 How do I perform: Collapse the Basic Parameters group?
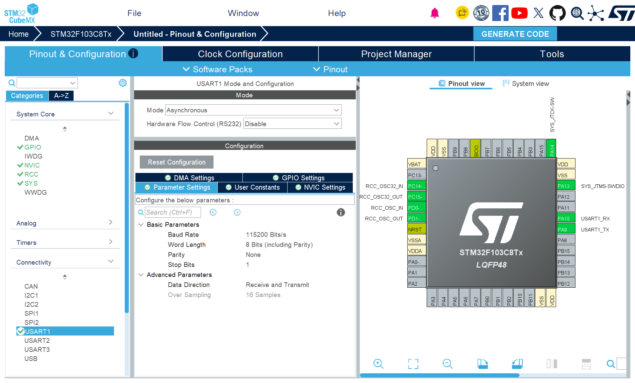coord(141,224)
